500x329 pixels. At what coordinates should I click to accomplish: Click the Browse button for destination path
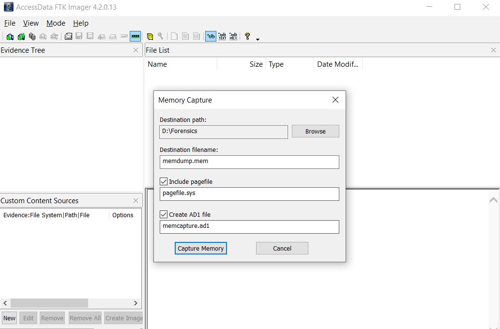(315, 131)
